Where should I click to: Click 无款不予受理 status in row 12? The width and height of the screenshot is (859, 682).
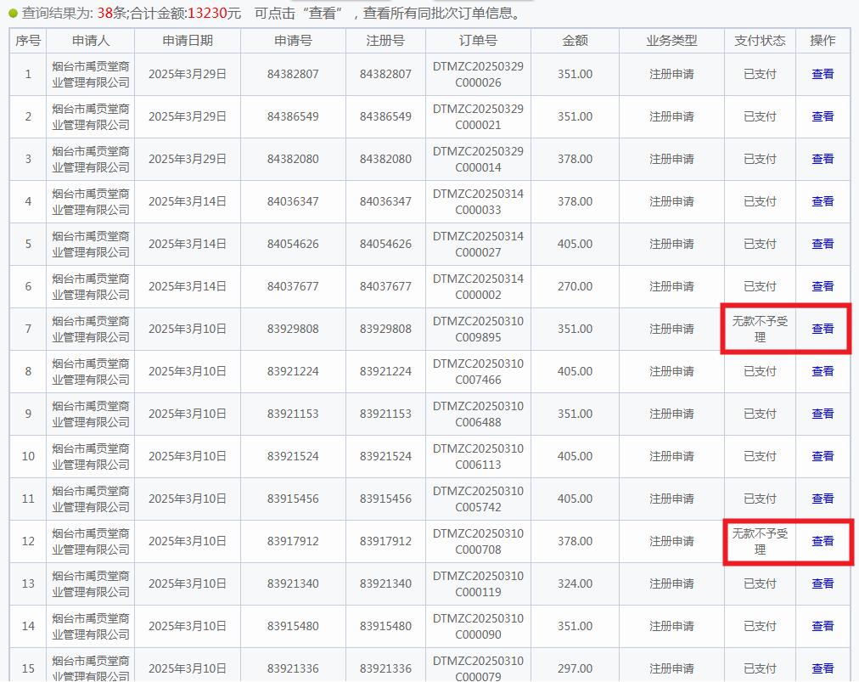[x=760, y=542]
